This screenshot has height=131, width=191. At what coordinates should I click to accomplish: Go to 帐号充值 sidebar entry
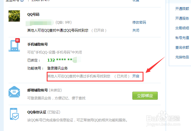tap(182, 38)
